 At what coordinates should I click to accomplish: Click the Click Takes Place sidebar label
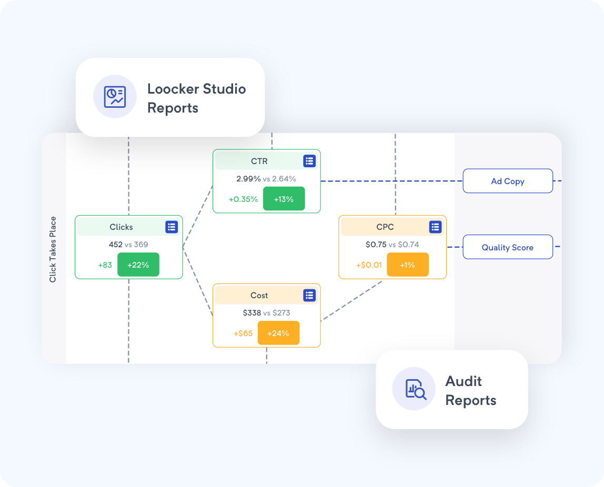tap(53, 249)
